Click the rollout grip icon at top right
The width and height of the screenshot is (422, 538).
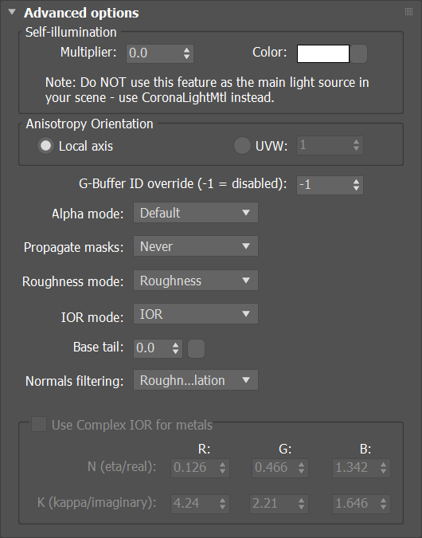408,12
